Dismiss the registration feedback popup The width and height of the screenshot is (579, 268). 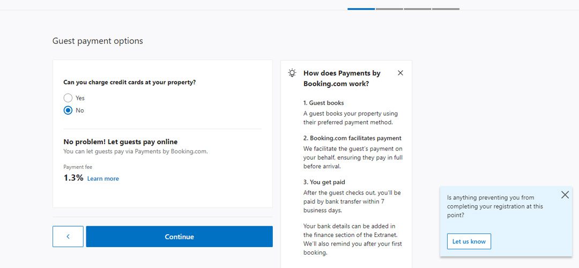565,195
